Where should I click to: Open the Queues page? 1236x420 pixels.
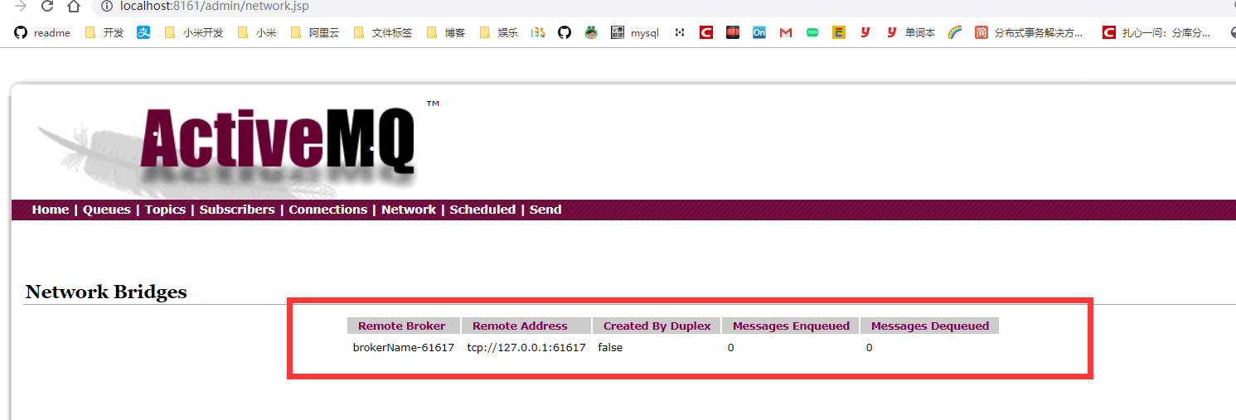coord(107,210)
